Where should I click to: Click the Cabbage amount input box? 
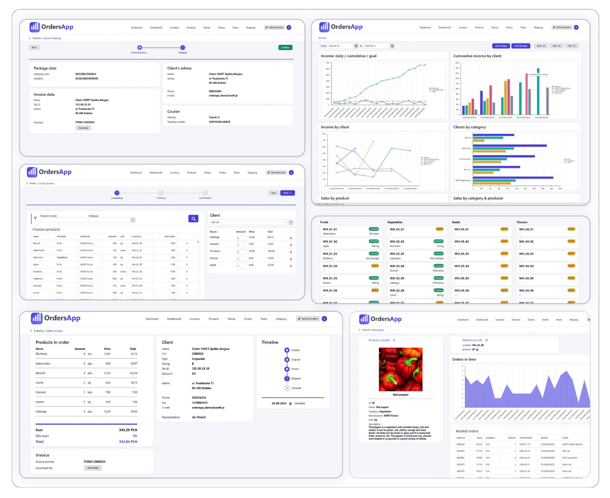pos(241,238)
